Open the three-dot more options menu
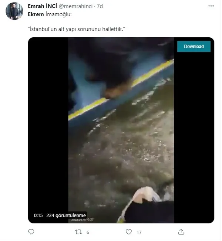This screenshot has height=241, width=222. (211, 6)
